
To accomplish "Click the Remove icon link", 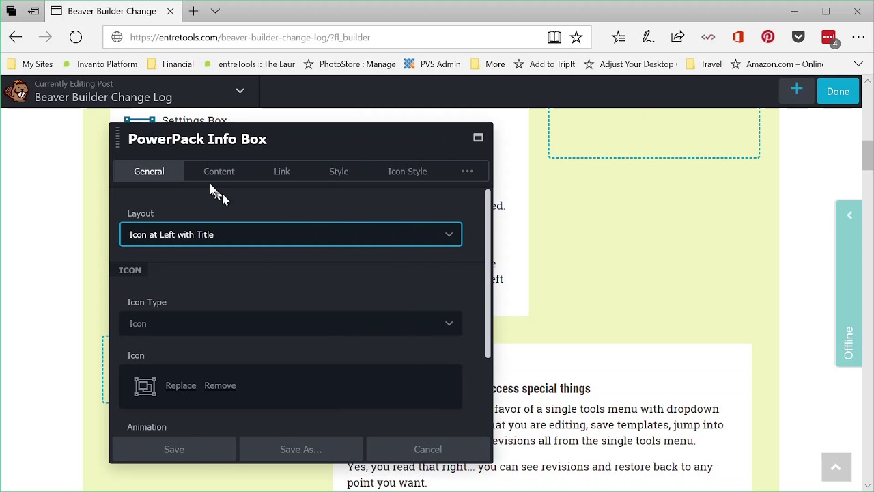I will coord(220,385).
